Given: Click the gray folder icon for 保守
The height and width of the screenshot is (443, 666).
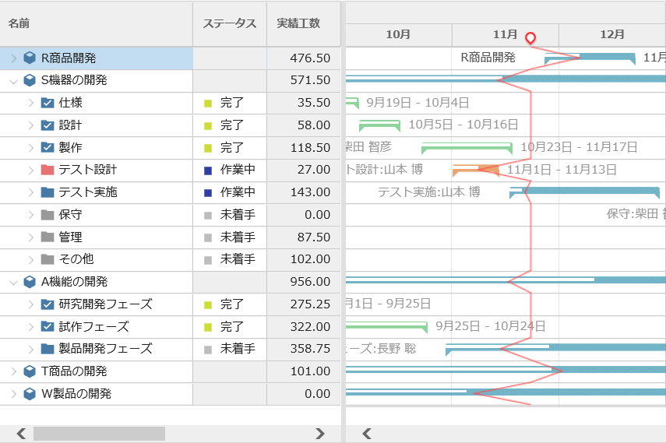Looking at the screenshot, I should (x=48, y=214).
